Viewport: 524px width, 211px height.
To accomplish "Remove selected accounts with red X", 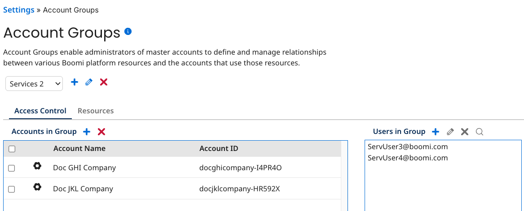I will [x=101, y=132].
